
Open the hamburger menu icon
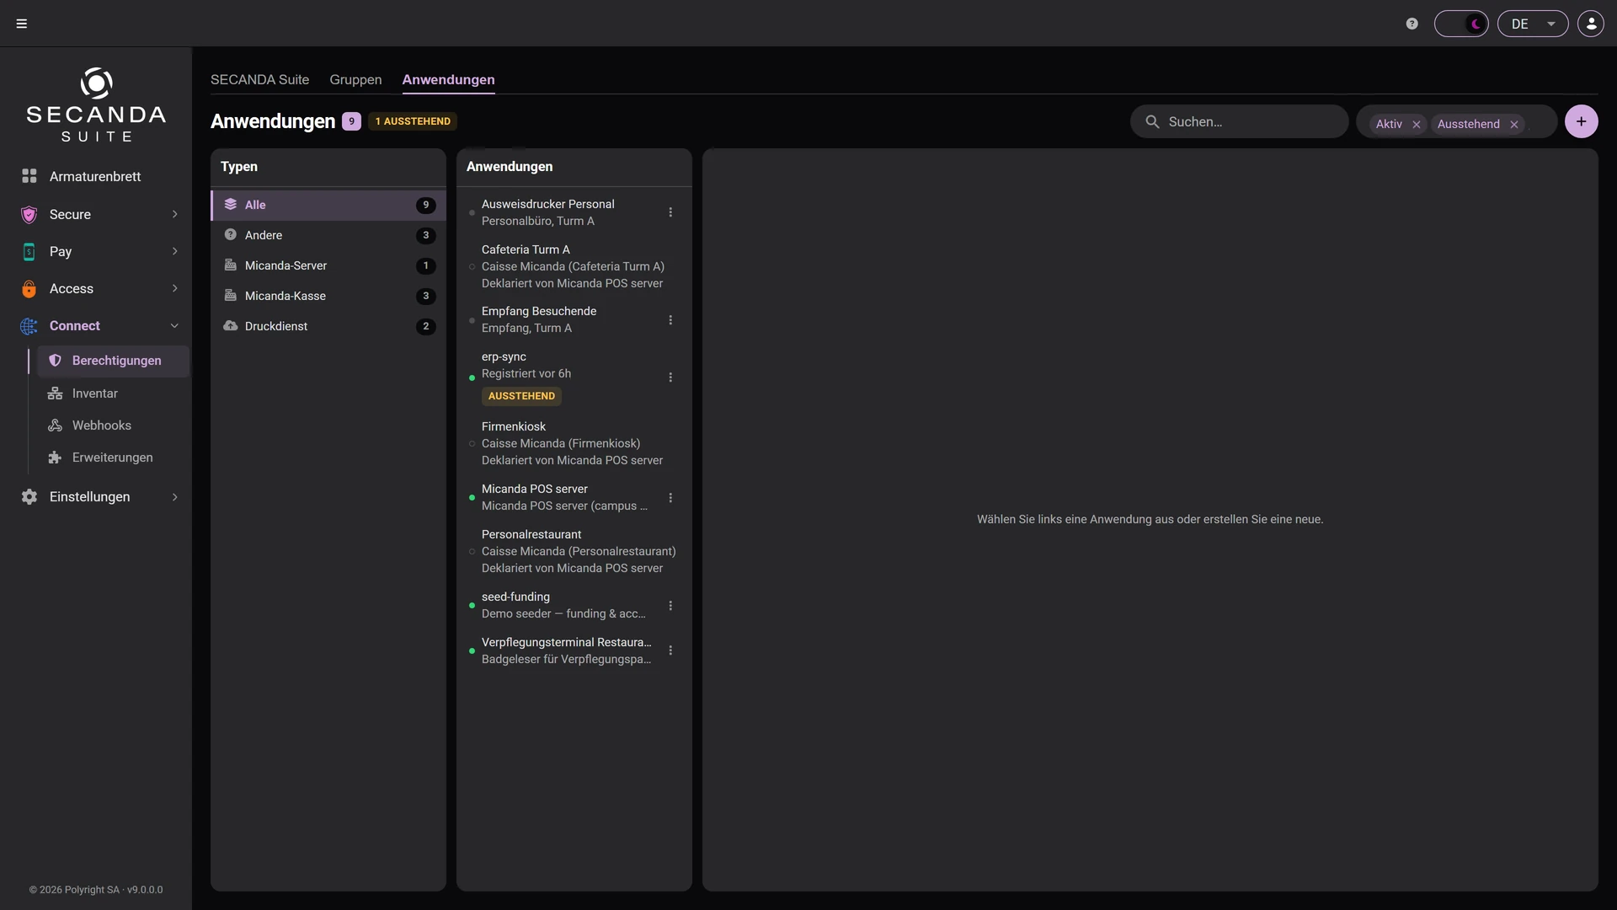coord(22,24)
